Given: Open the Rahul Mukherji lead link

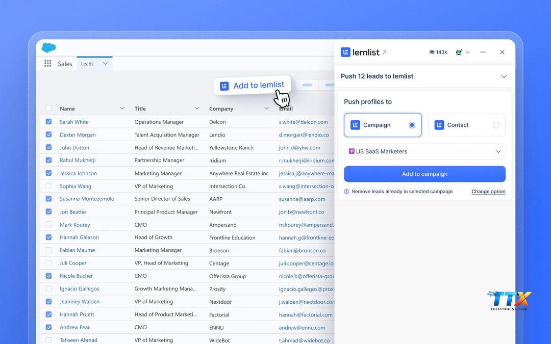Looking at the screenshot, I should pyautogui.click(x=78, y=160).
